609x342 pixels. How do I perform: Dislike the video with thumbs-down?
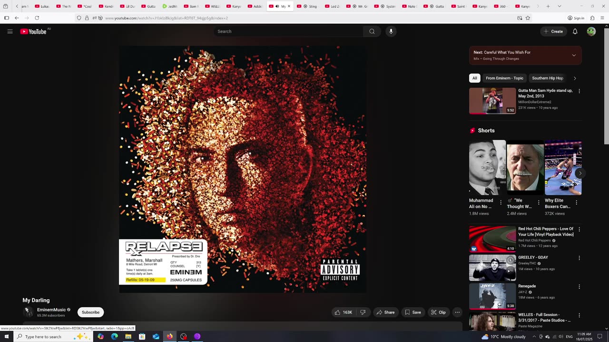pyautogui.click(x=363, y=312)
